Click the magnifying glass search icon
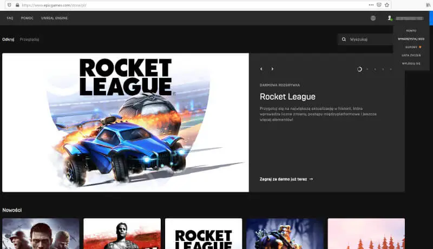433x249 pixels. pos(344,40)
